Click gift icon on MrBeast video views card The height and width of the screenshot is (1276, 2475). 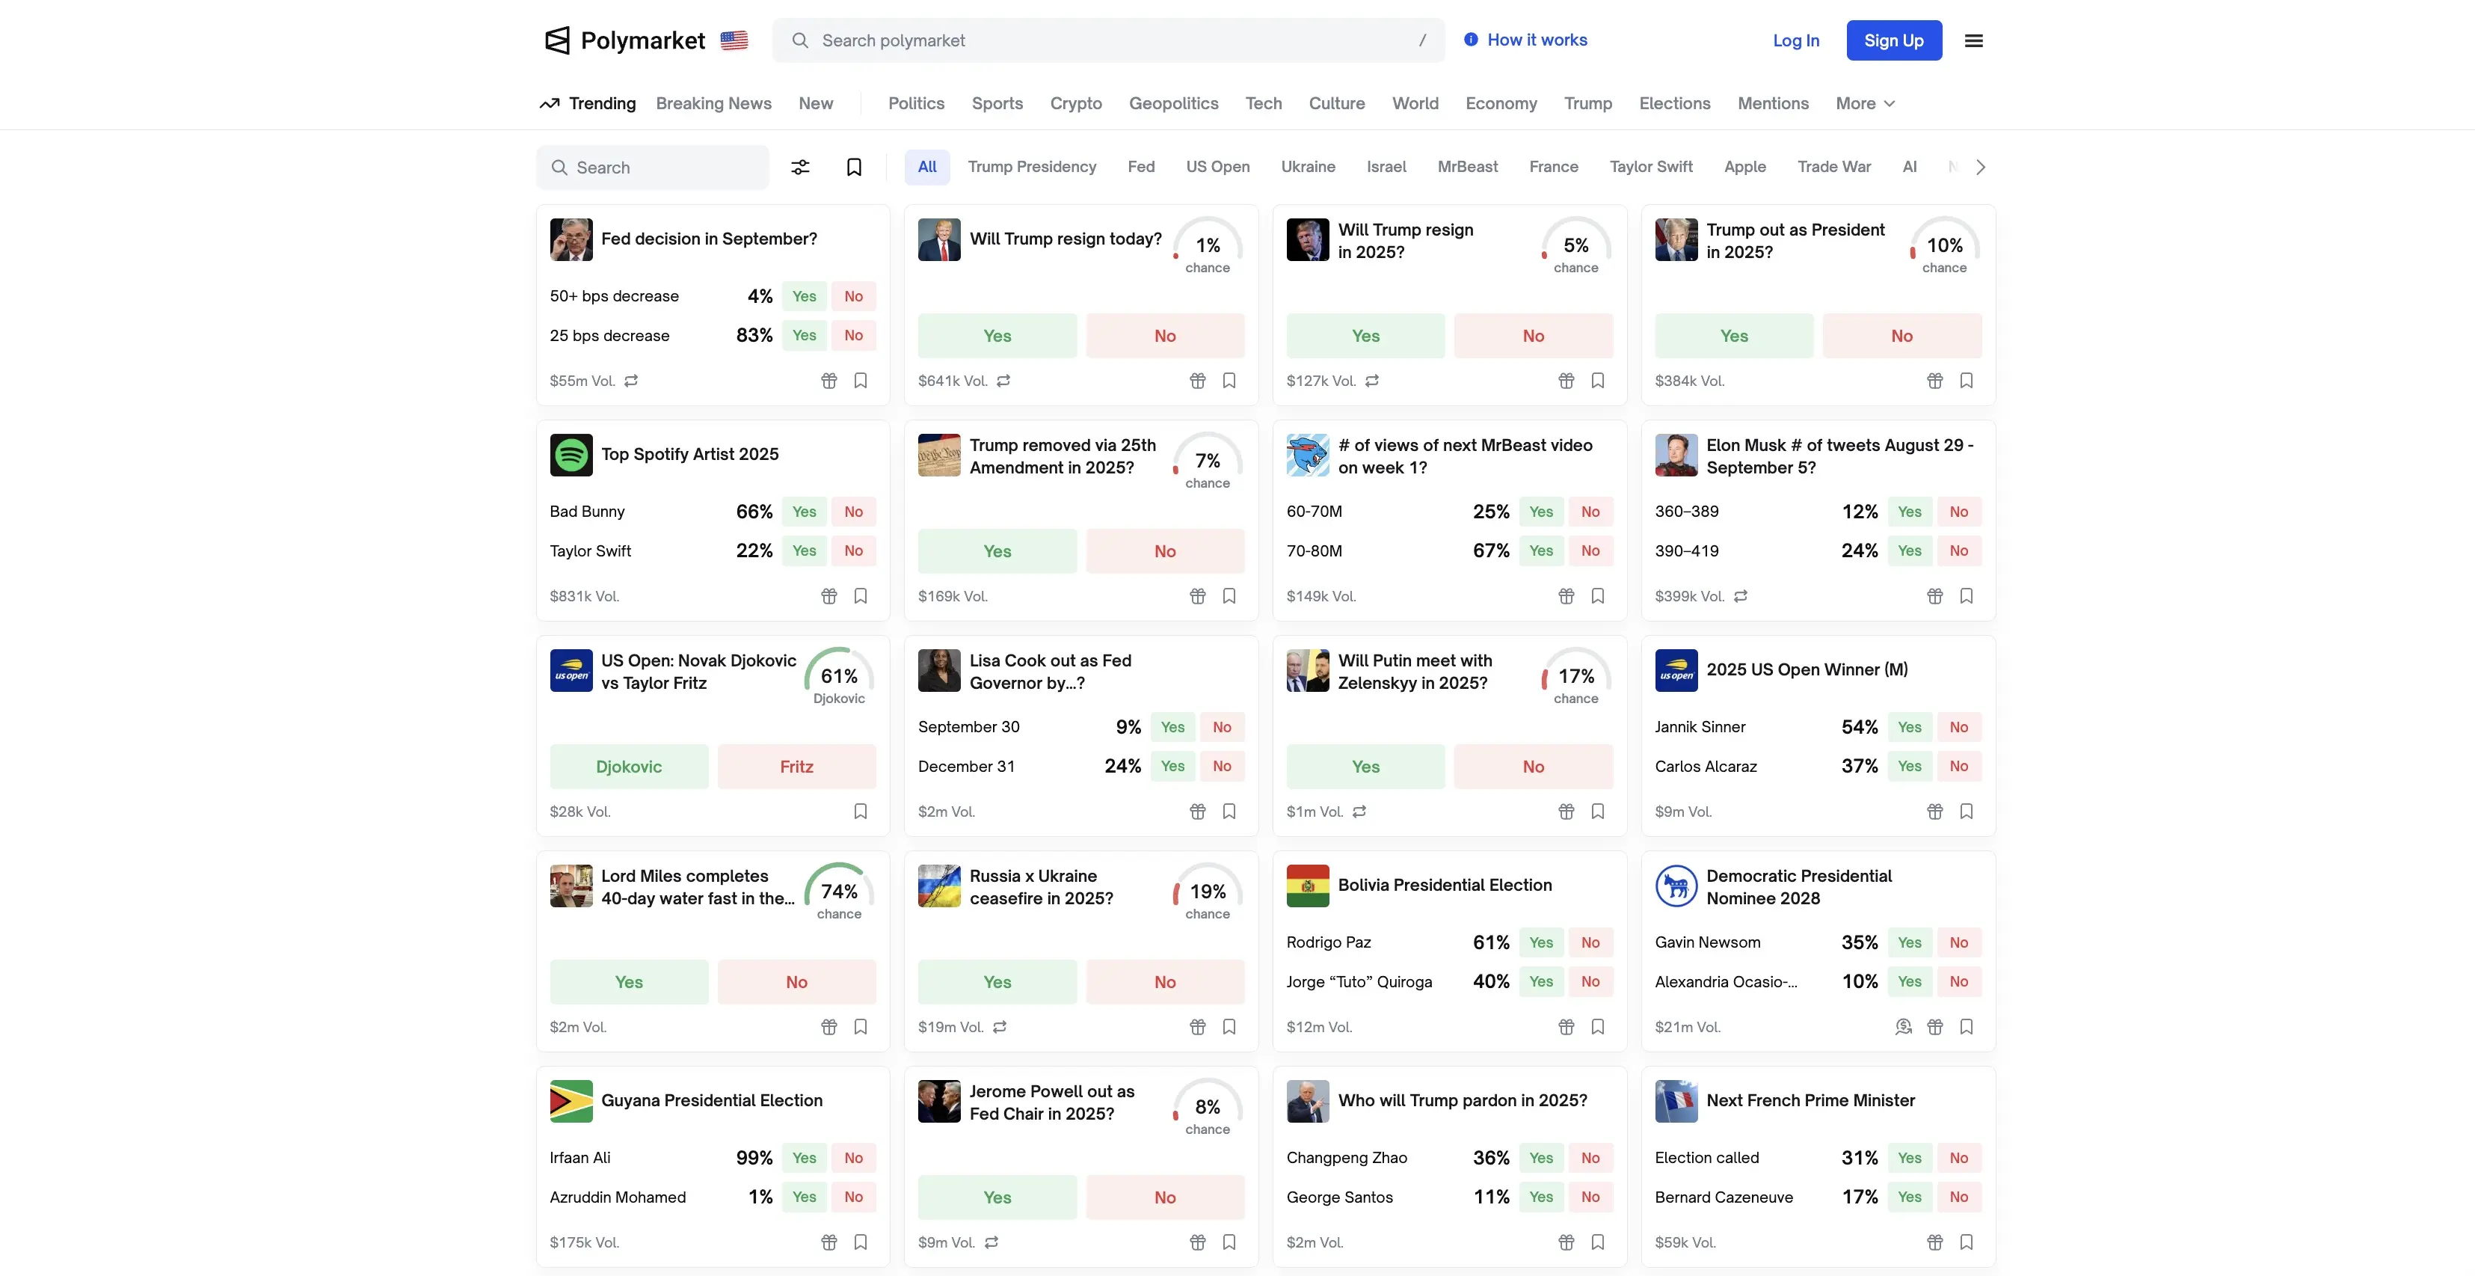[x=1566, y=595]
